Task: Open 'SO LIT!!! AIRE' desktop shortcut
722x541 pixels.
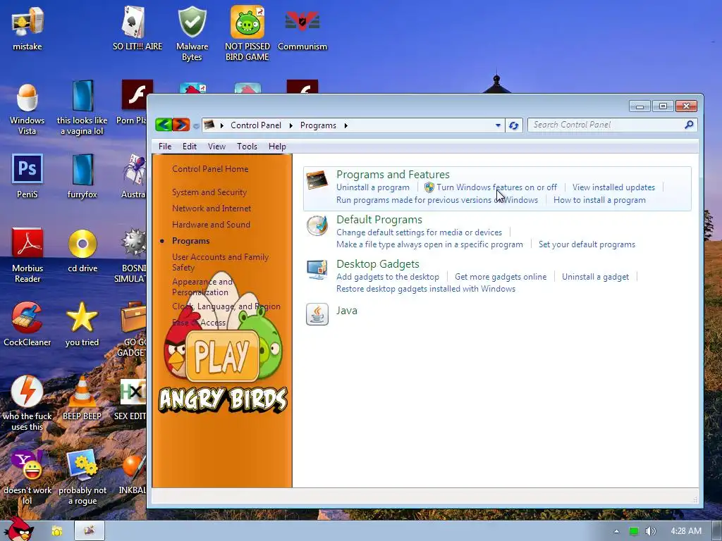Action: (x=137, y=27)
